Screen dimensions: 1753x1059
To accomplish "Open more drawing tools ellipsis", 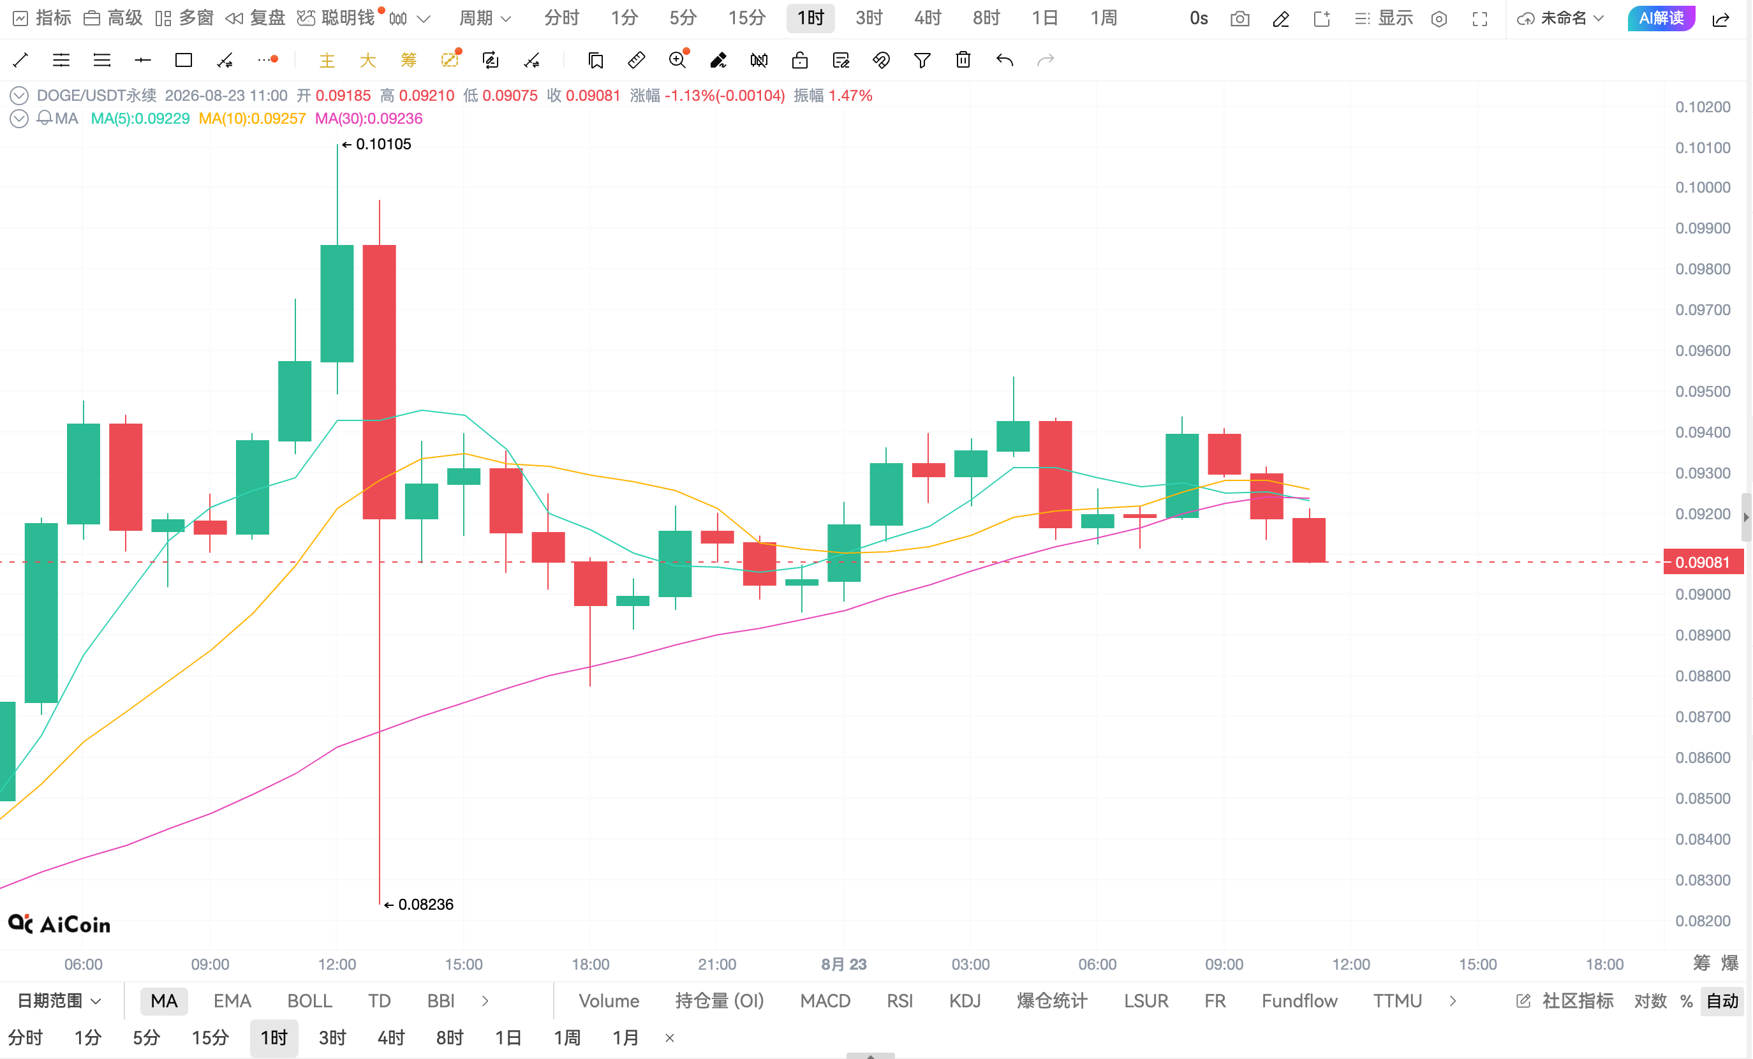I will (x=267, y=61).
